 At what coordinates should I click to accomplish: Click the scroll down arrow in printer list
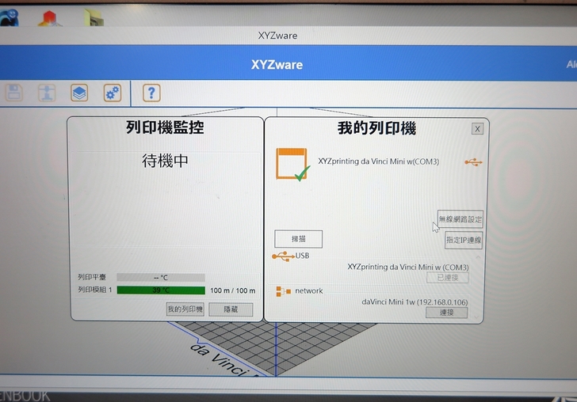pos(477,317)
